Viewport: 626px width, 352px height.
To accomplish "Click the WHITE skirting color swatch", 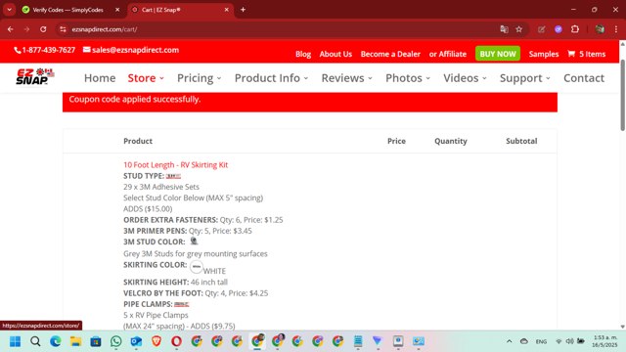I will pyautogui.click(x=196, y=267).
